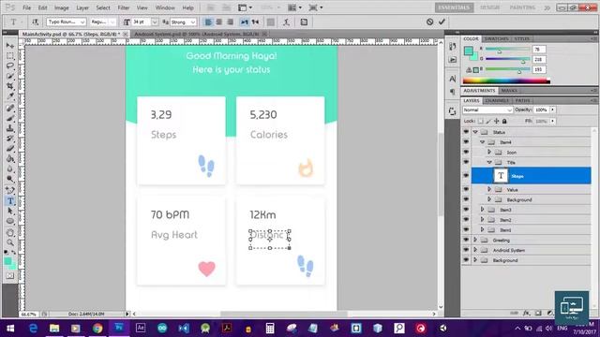Open the Actions panel icon
The width and height of the screenshot is (600, 337).
[452, 60]
